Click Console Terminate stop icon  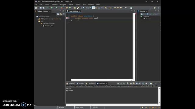pyautogui.click(x=118, y=84)
